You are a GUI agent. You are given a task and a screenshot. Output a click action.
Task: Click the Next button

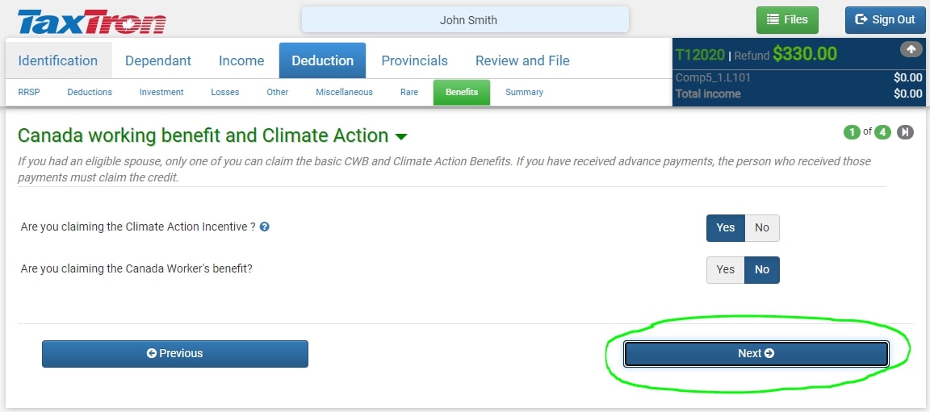pyautogui.click(x=756, y=353)
